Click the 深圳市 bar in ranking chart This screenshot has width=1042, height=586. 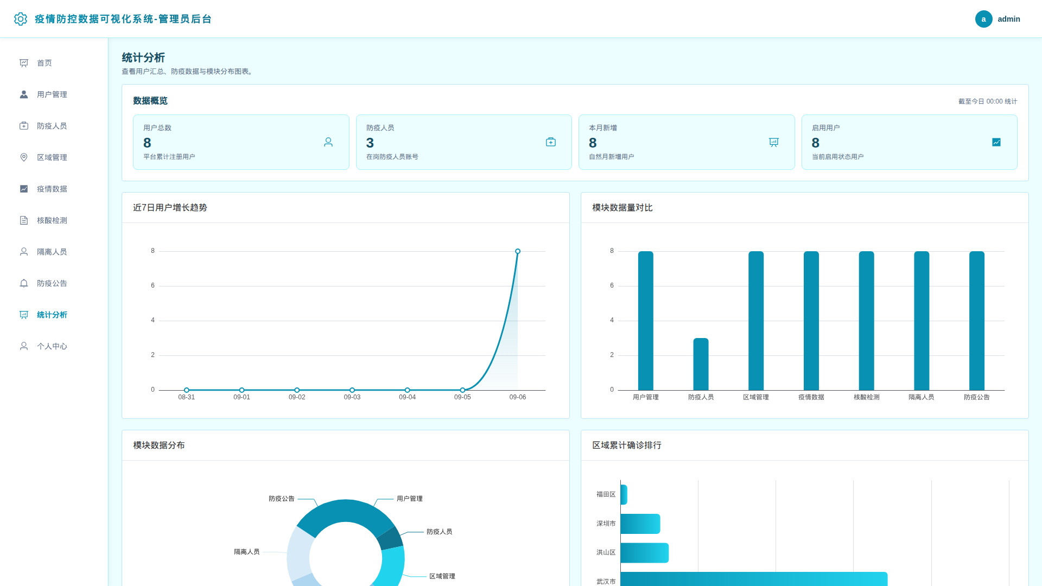(640, 524)
